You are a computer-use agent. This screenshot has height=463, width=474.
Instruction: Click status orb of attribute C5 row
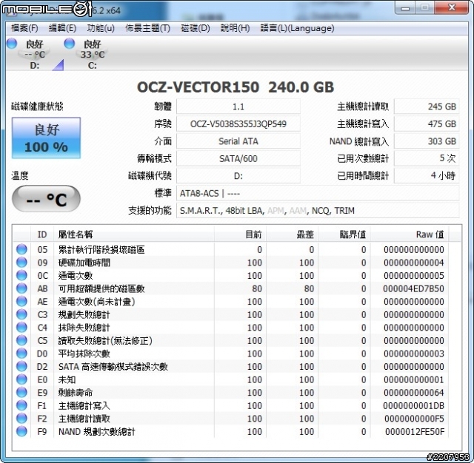point(21,340)
